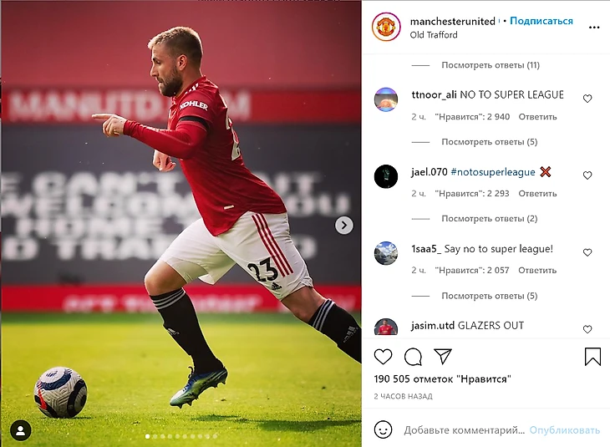
Task: Show tagged people icon on the photo
Action: click(21, 430)
